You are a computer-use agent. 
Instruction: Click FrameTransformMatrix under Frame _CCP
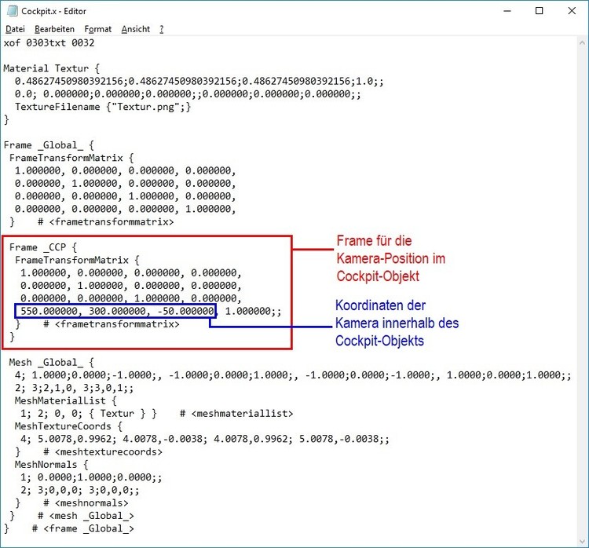[77, 260]
